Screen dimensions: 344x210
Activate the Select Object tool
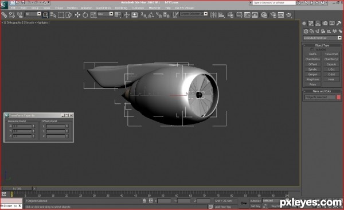pos(45,15)
